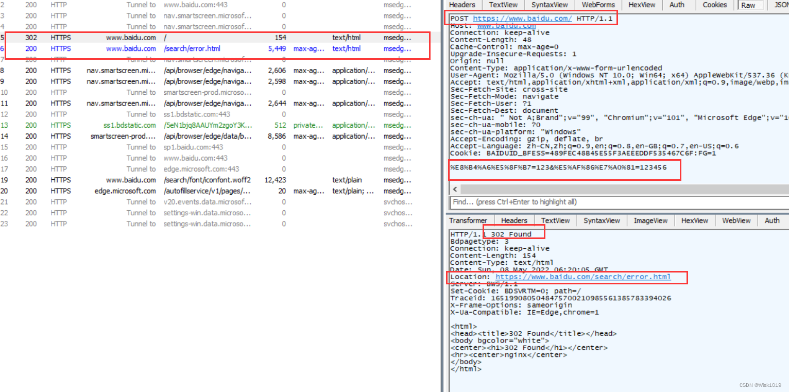Open the response TextView tab

[555, 220]
